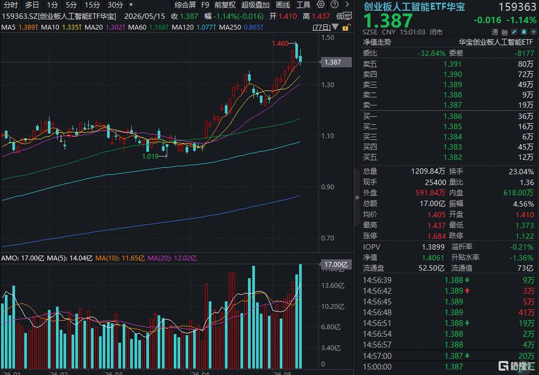539x375 pixels.
Task: Select the 买一 bid price 1.386
Action: tap(452, 116)
